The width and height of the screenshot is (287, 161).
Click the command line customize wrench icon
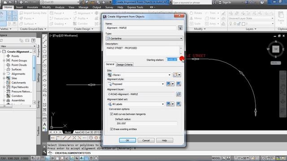pyautogui.click(x=44, y=152)
